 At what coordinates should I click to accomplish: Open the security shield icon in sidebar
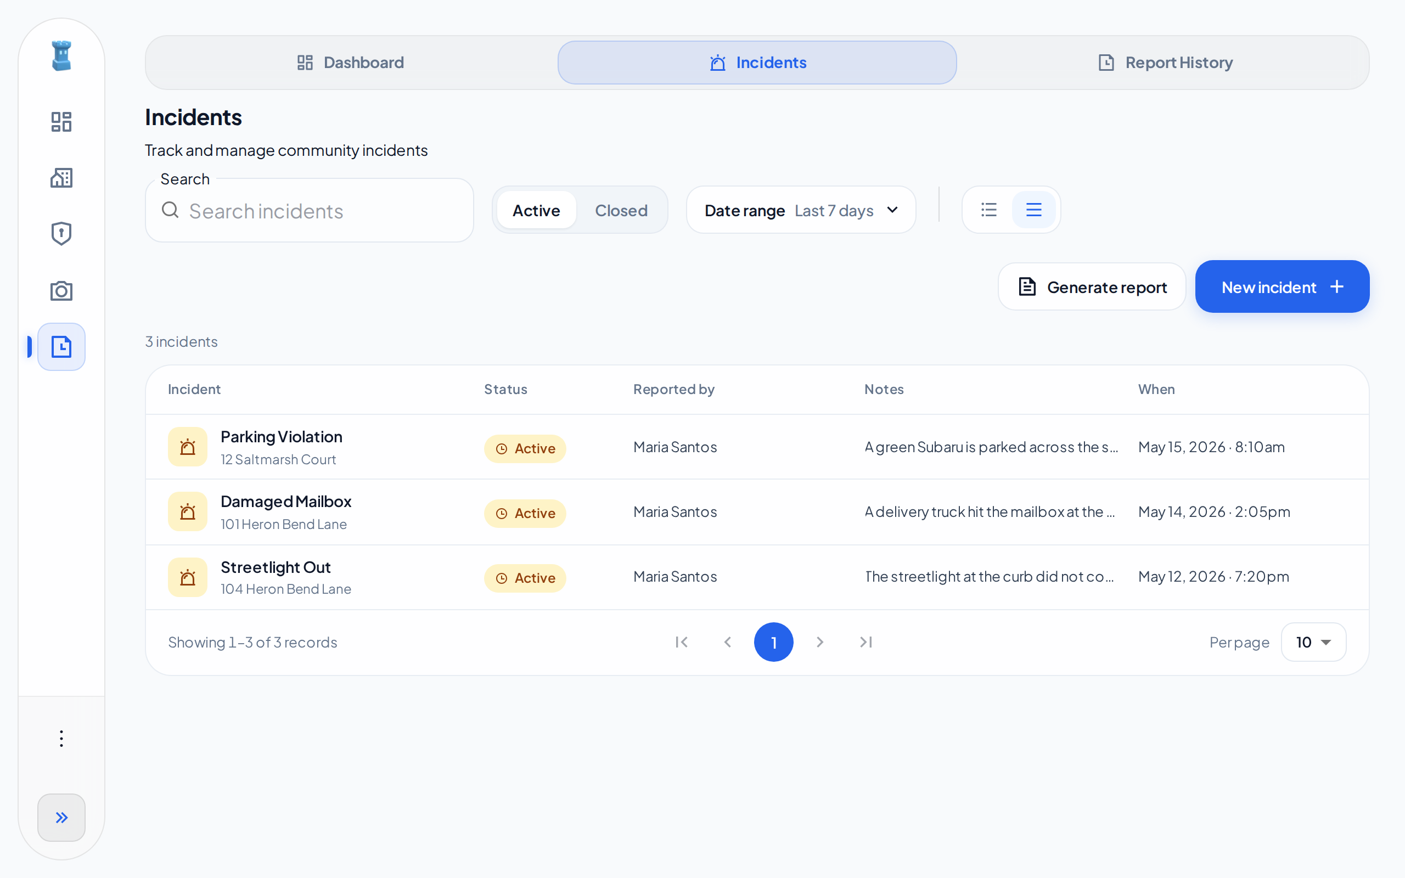point(61,234)
